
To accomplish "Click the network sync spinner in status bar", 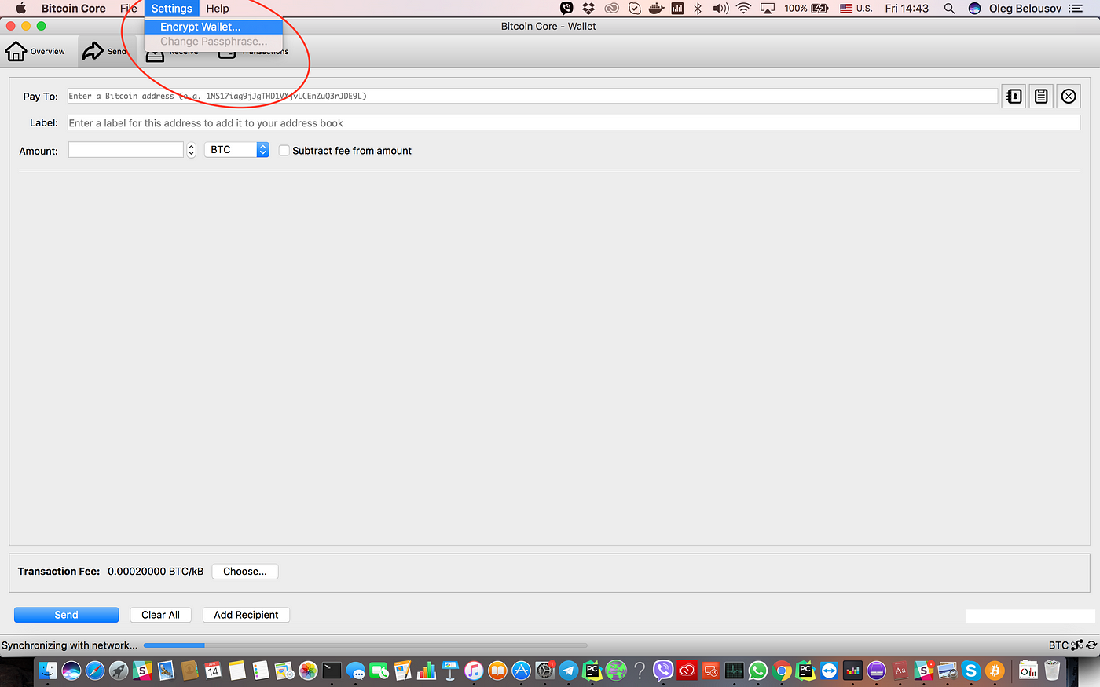I will 1092,645.
